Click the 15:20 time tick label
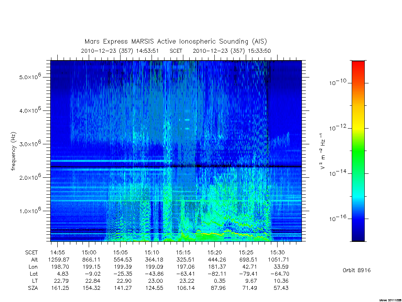Image resolution: width=402 pixels, height=302 pixels. click(215, 253)
